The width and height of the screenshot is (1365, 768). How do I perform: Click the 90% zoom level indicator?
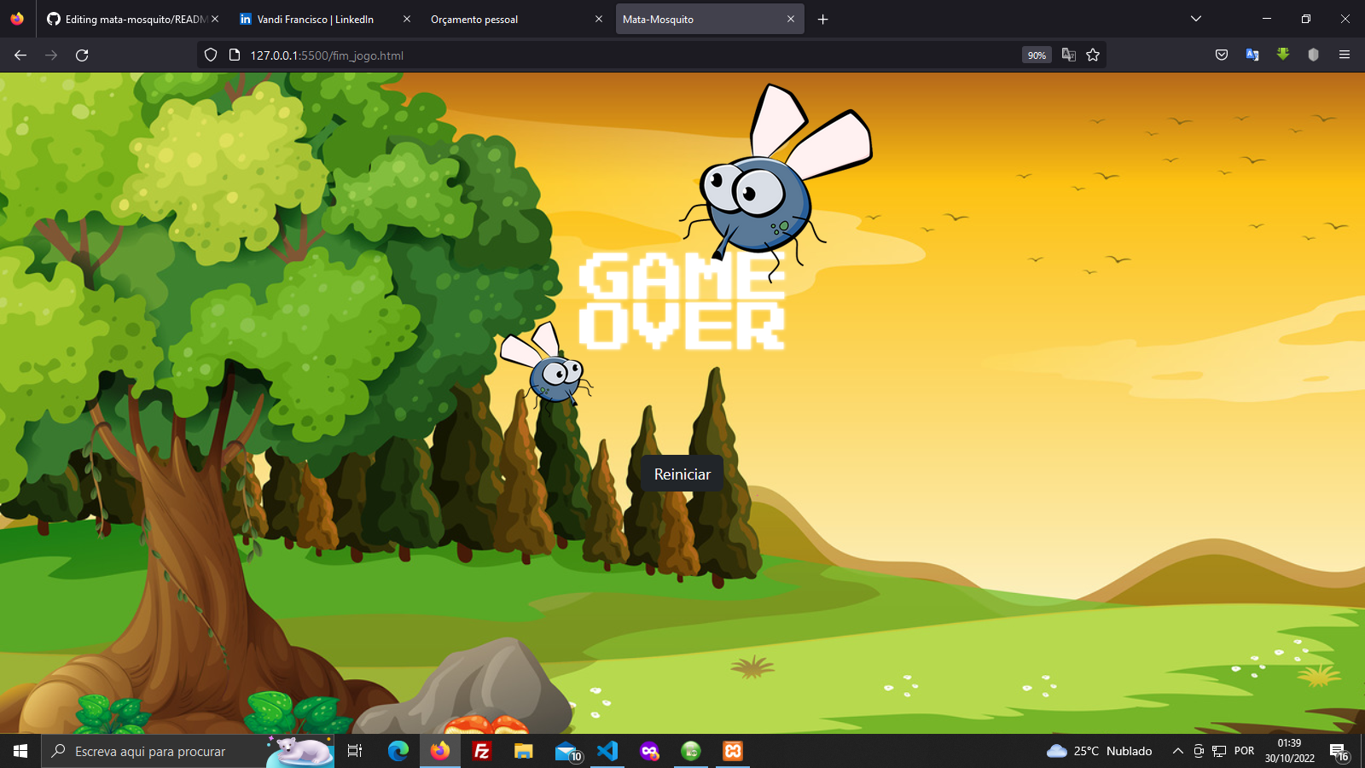(x=1036, y=55)
